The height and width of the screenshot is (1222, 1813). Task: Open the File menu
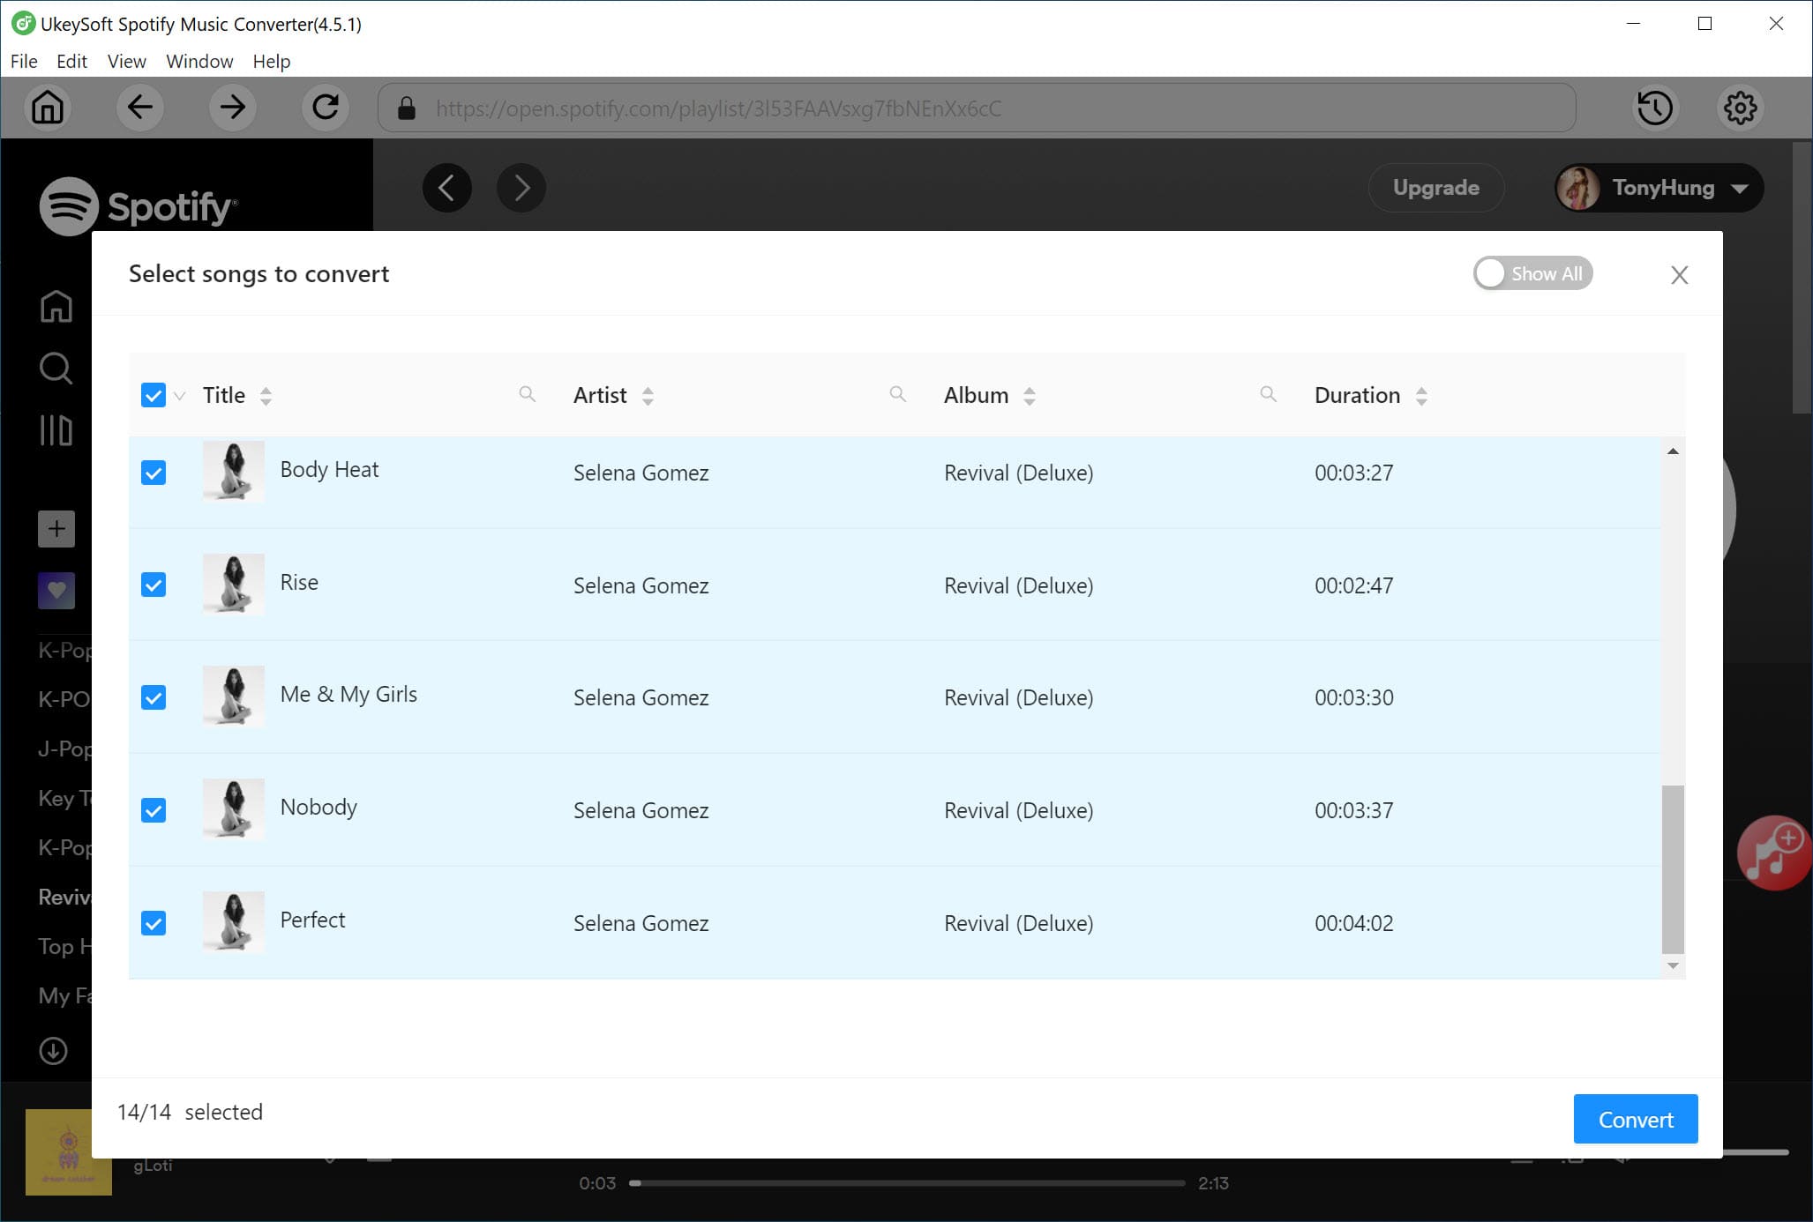tap(23, 60)
